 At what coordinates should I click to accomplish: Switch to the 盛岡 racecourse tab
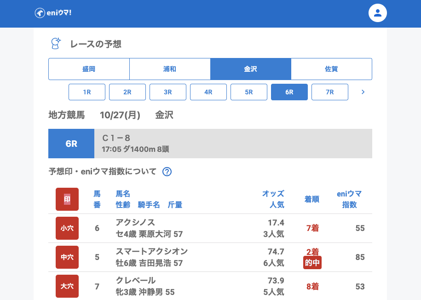pos(89,69)
